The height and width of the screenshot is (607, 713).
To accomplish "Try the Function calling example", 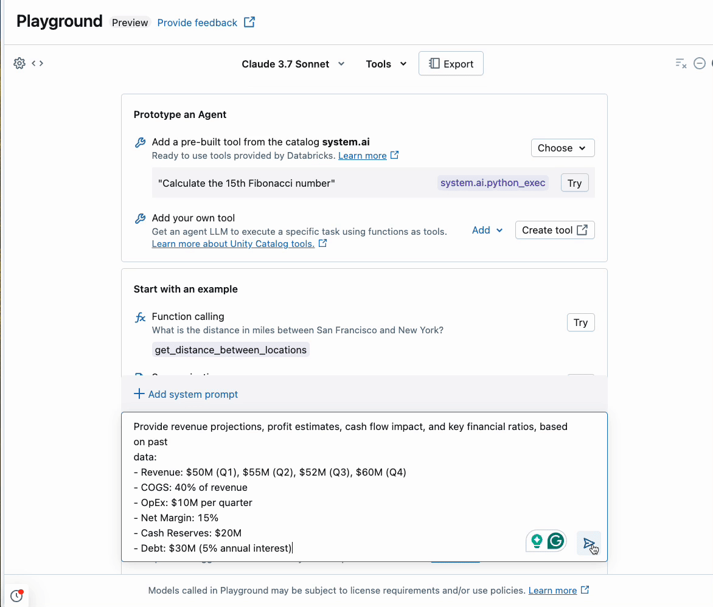I will (580, 322).
